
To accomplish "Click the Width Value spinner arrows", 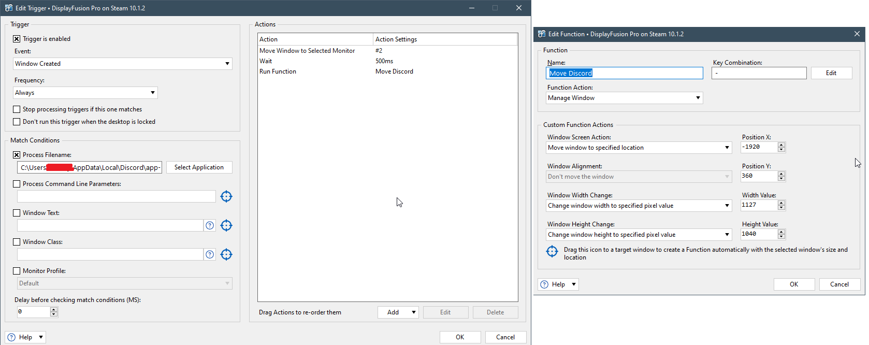I will [x=781, y=205].
